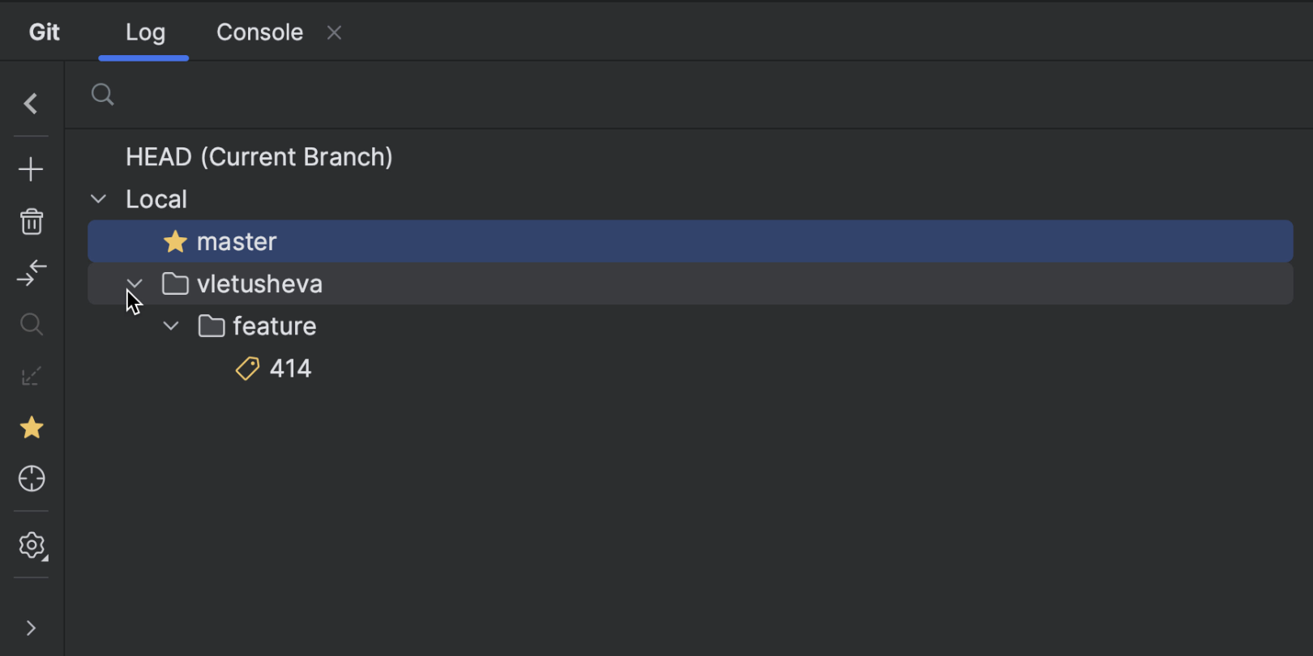The image size is (1313, 656).
Task: Select the 414 branch under feature
Action: coord(289,368)
